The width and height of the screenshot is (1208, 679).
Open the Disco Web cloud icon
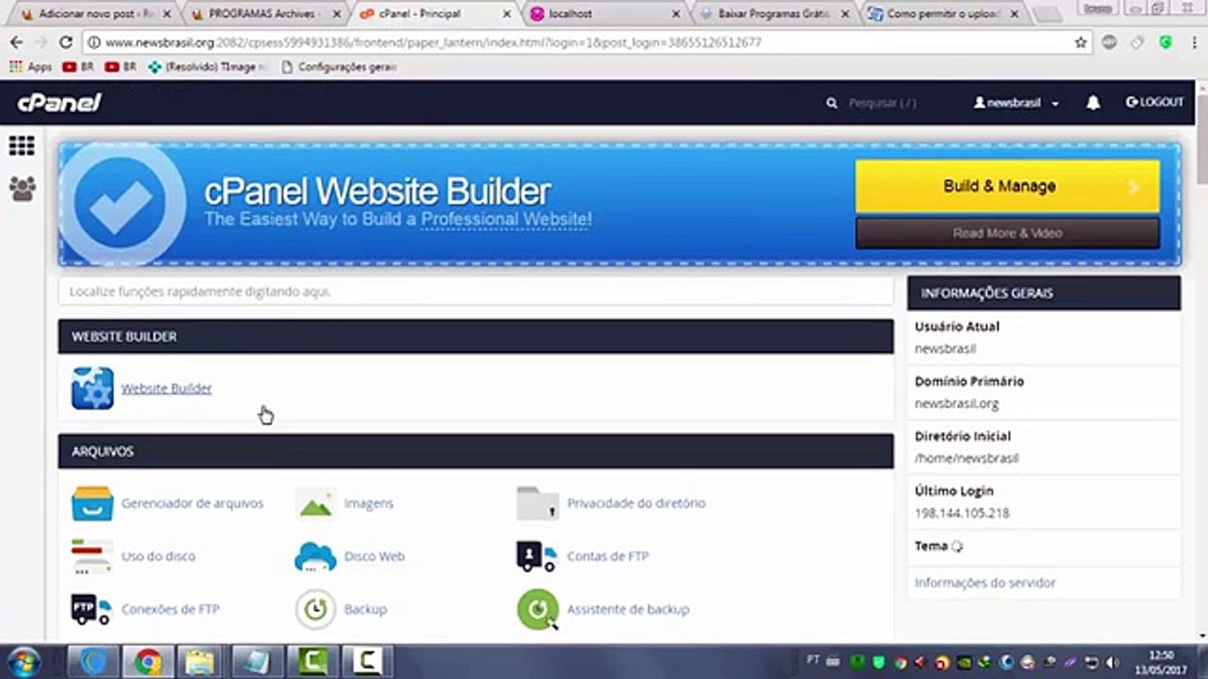[x=315, y=556]
